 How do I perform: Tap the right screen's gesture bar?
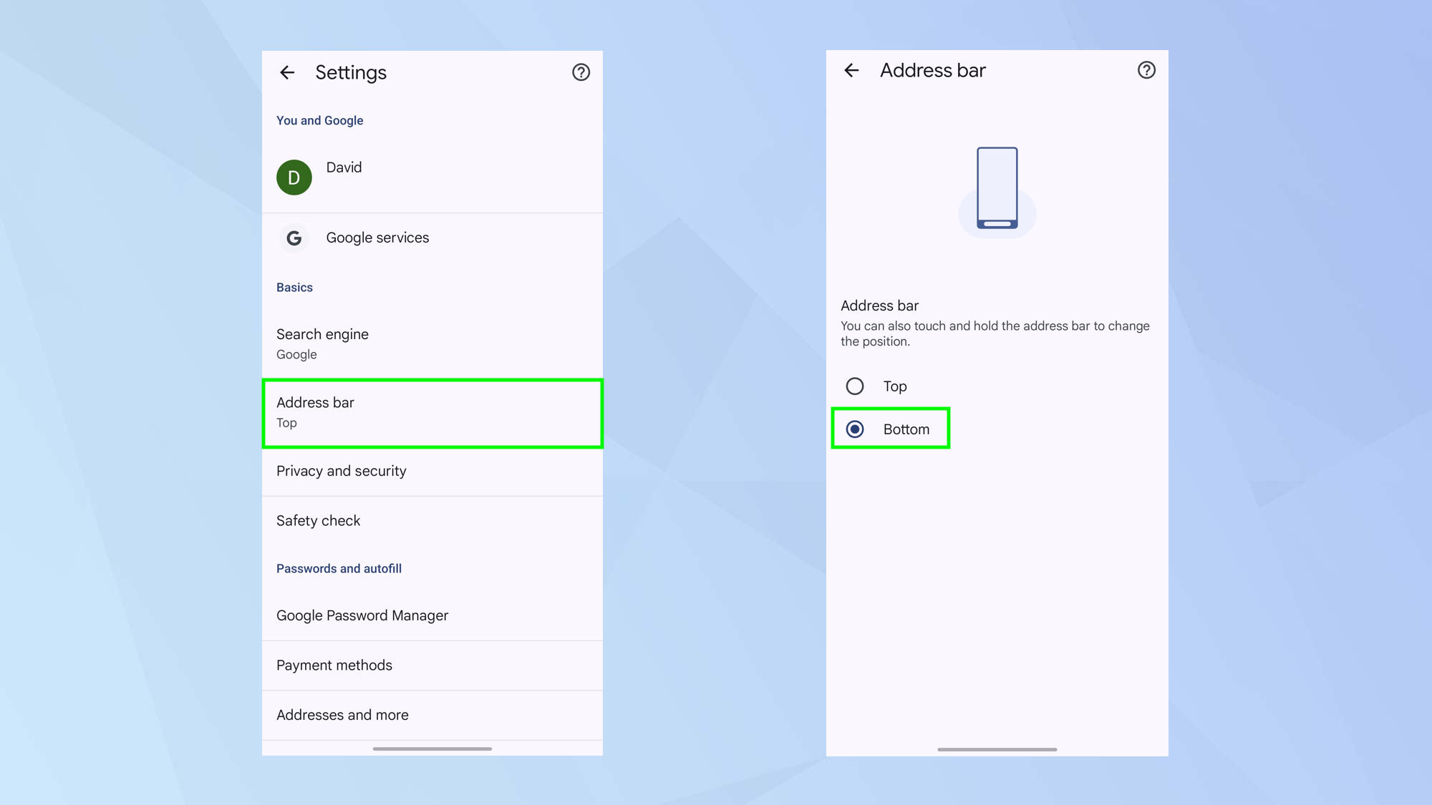pyautogui.click(x=997, y=749)
